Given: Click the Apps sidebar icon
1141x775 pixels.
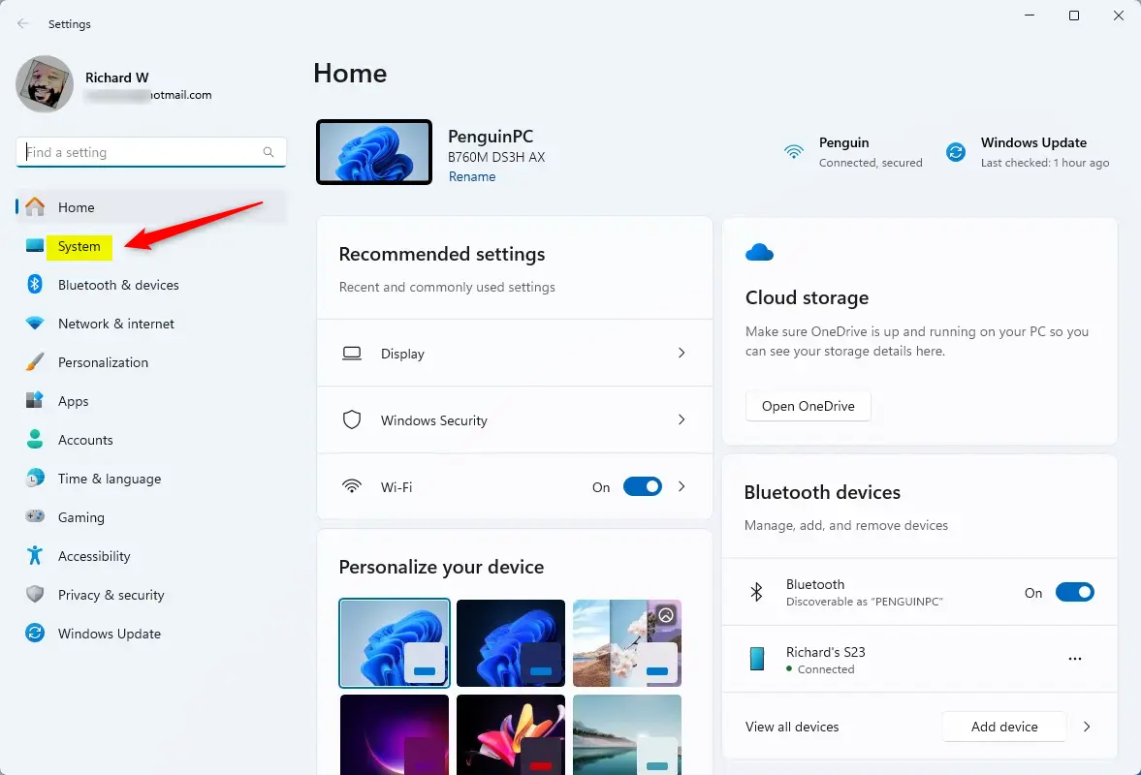Looking at the screenshot, I should 34,401.
